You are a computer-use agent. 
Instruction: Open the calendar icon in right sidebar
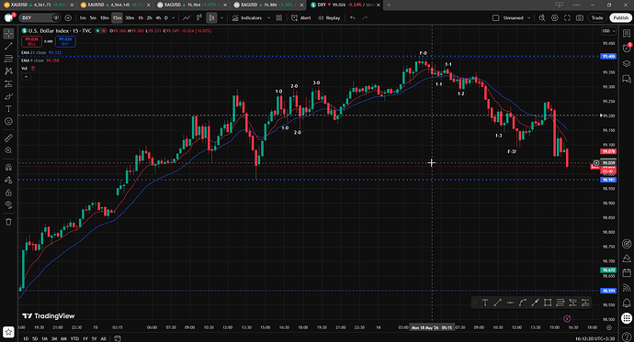(x=627, y=272)
